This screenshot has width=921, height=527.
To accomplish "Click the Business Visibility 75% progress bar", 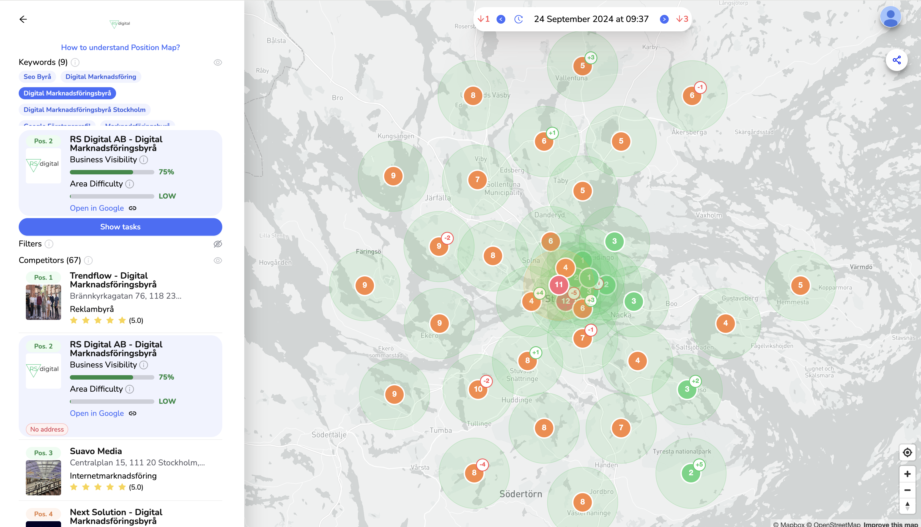I will click(x=112, y=172).
